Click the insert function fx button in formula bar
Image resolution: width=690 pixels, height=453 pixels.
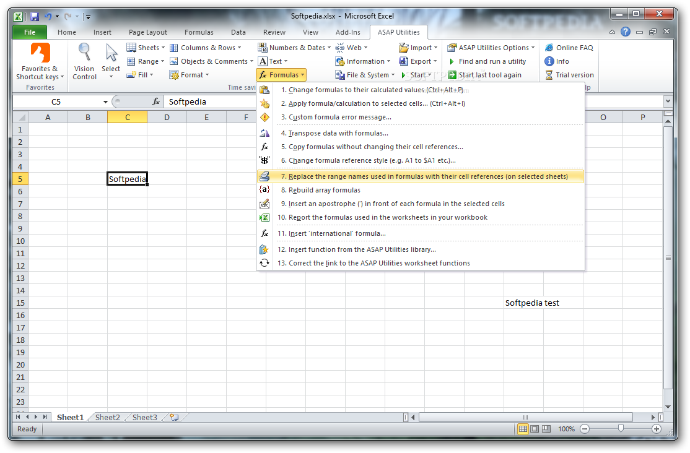pos(156,101)
